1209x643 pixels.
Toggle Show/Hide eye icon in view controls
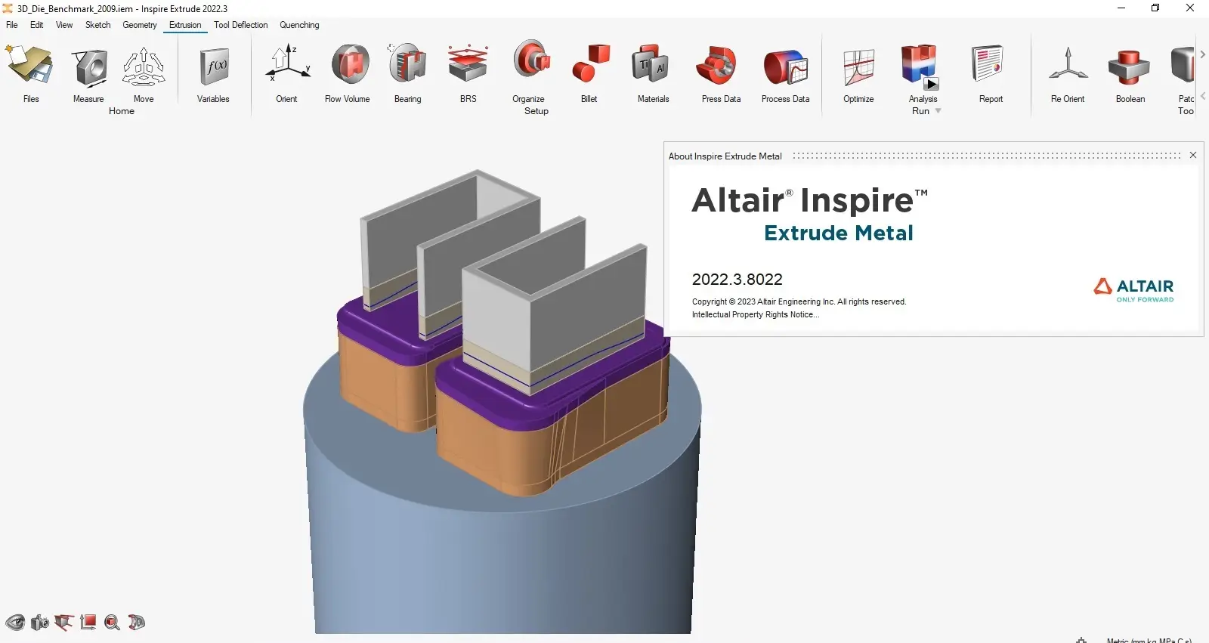click(15, 623)
